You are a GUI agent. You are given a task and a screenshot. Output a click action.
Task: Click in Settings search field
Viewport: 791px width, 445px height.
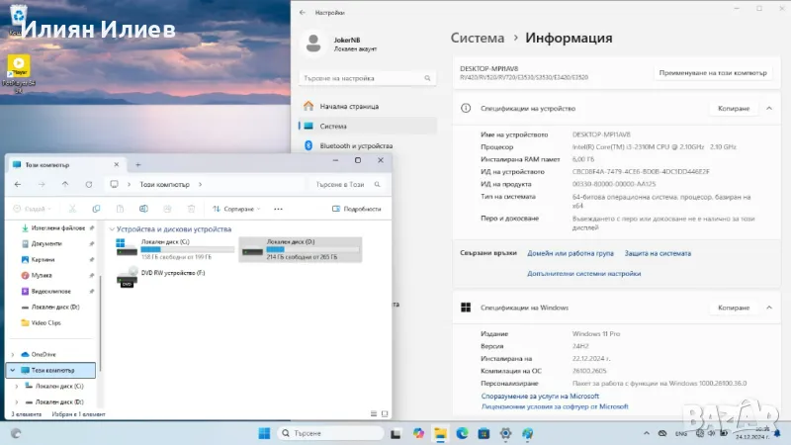367,78
